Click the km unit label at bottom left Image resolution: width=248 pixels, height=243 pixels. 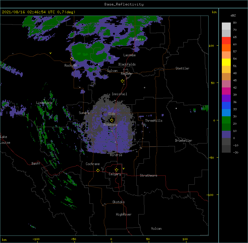point(4,240)
